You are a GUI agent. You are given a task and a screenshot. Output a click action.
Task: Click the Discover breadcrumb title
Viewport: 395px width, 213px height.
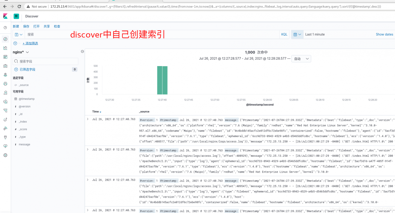click(x=32, y=16)
